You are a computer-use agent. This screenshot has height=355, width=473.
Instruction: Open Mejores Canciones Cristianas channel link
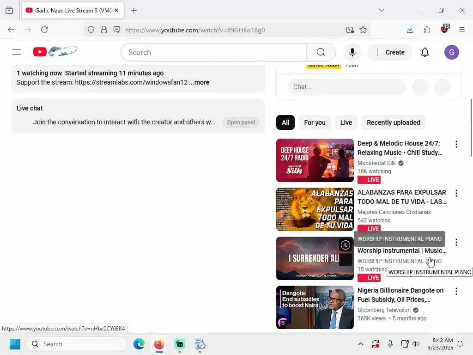[394, 212]
